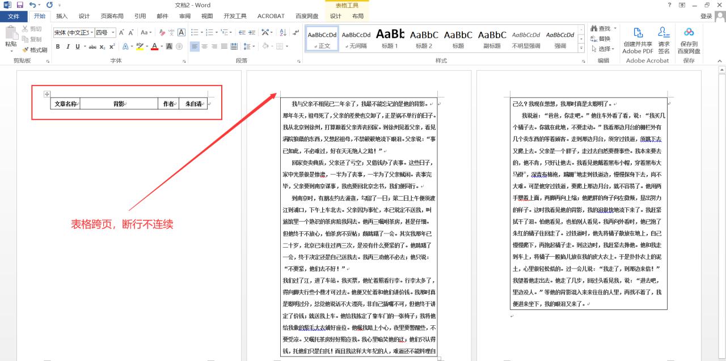Open Word help question mark
The height and width of the screenshot is (361, 726).
click(669, 5)
